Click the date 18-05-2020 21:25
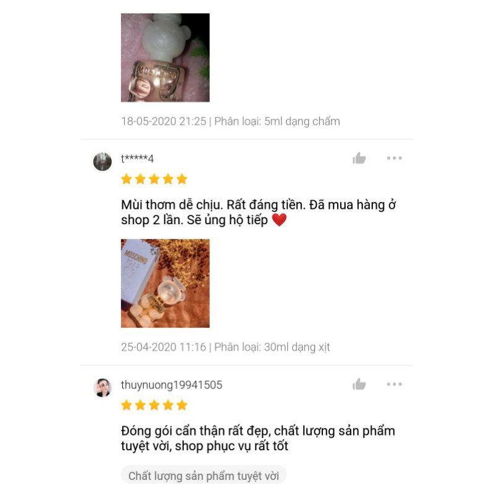Screen dimensions: 494x494 (x=164, y=121)
